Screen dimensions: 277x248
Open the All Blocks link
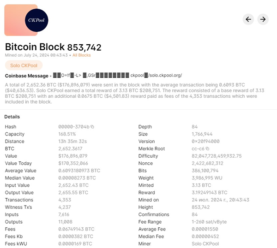(x=82, y=55)
